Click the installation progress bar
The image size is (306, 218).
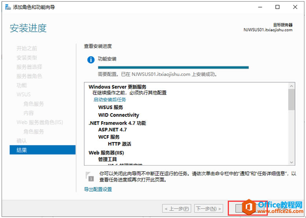[x=173, y=68]
